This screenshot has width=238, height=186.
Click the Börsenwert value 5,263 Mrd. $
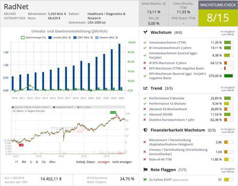[x=57, y=14]
